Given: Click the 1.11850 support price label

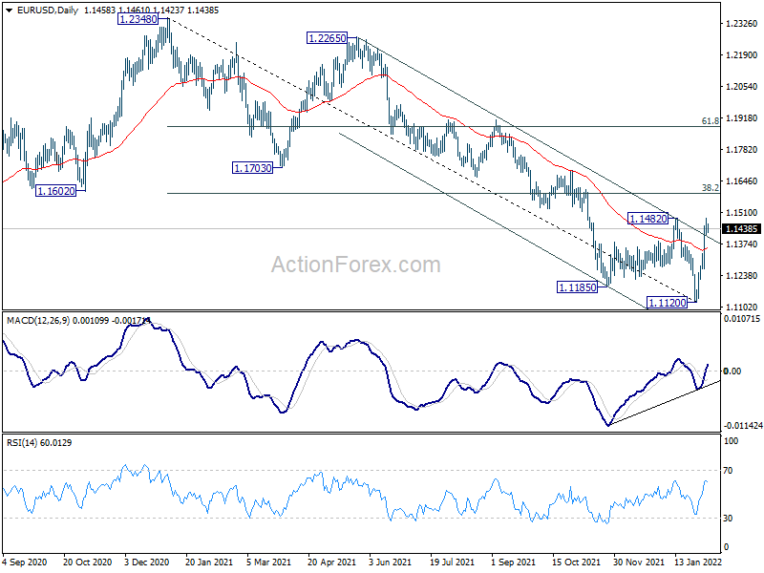Looking at the screenshot, I should click(x=577, y=287).
